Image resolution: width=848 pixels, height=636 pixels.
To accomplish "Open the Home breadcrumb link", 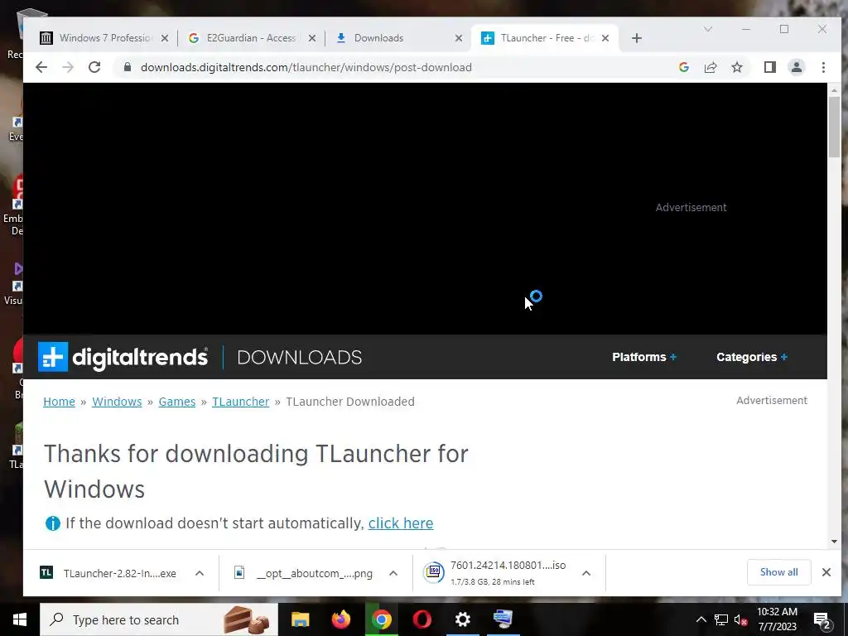I will [59, 402].
